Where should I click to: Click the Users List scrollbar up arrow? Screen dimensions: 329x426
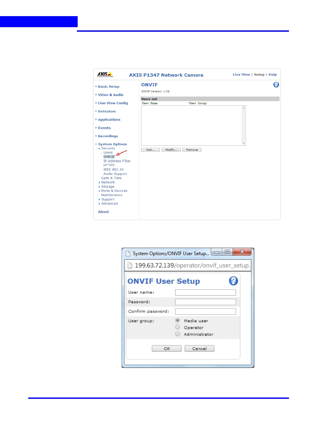(244, 108)
